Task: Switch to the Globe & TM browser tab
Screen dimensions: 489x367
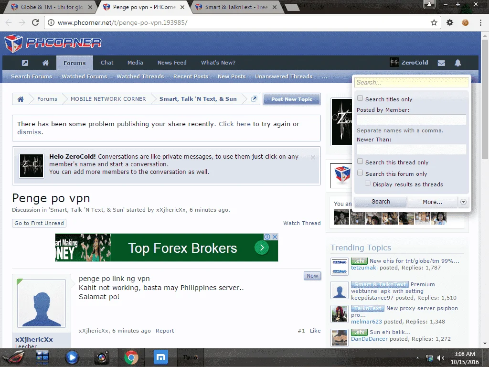Action: pyautogui.click(x=52, y=7)
